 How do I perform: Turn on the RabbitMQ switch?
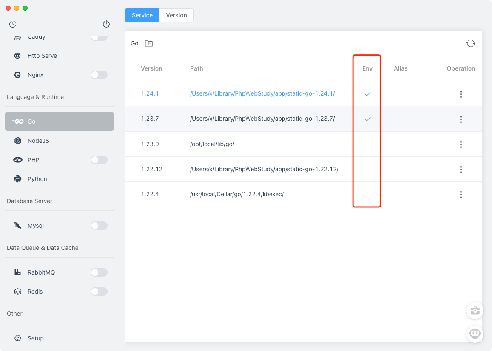point(99,272)
